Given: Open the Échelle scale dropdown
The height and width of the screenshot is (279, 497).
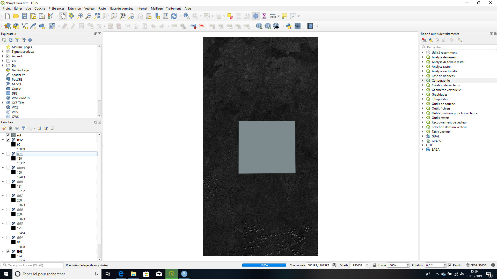Looking at the screenshot, I should click(x=367, y=265).
